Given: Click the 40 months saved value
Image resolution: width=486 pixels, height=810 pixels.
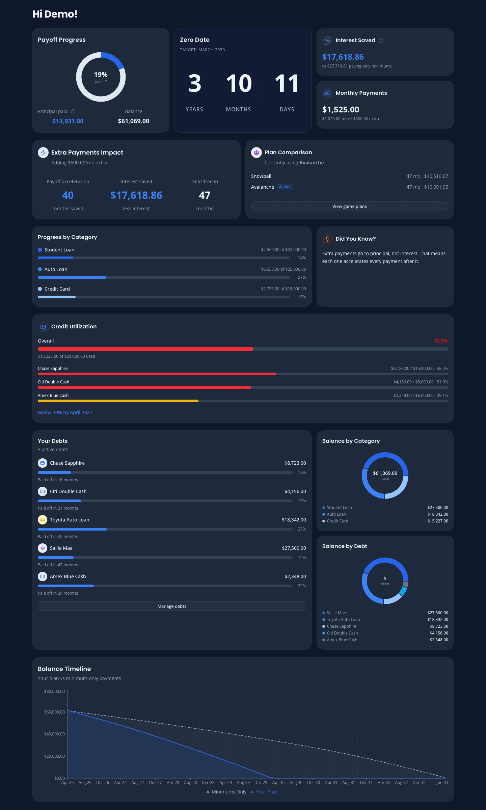Looking at the screenshot, I should click(68, 195).
